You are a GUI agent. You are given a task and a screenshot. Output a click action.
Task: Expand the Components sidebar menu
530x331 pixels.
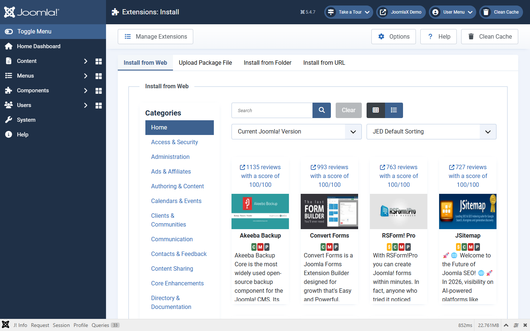click(85, 90)
